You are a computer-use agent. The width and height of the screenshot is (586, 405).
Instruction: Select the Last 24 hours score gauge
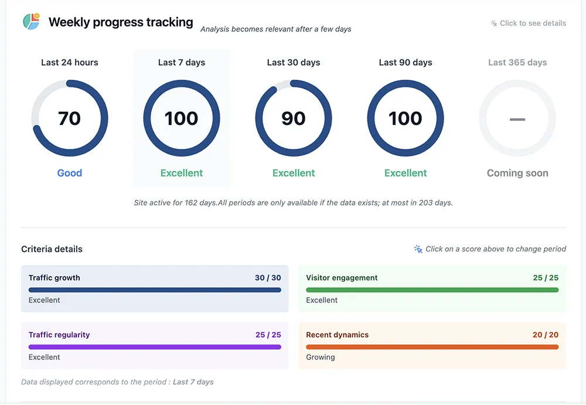pos(70,118)
